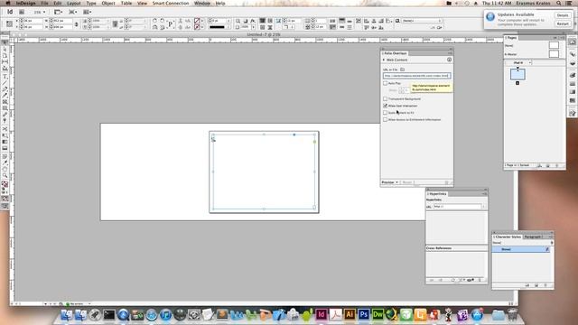Open the Bridge button in application bar
Viewport: 578px width, 325px height.
point(22,12)
